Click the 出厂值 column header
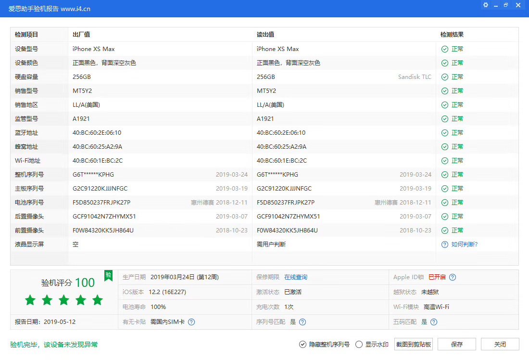The height and width of the screenshot is (360, 529). [81, 35]
